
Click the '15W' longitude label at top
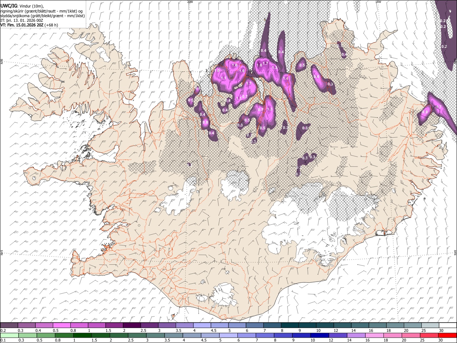coord(378,2)
